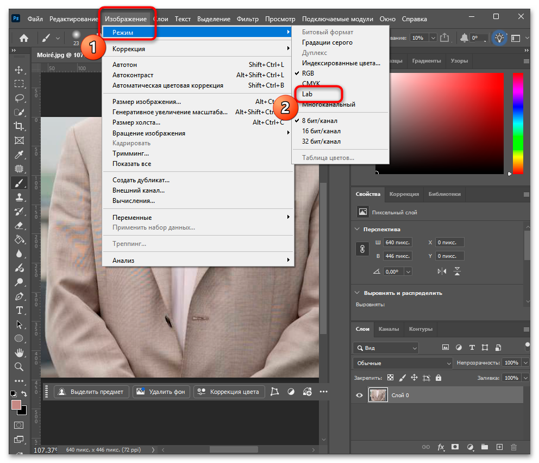
Task: Select 16 бит/канал bit depth
Action: (x=322, y=131)
